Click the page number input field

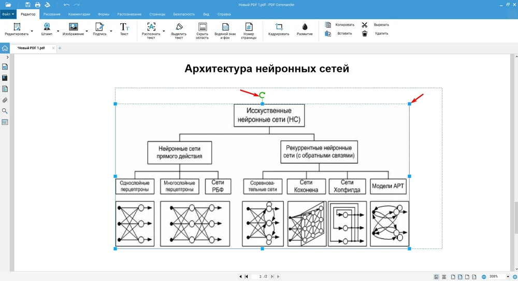(261, 277)
